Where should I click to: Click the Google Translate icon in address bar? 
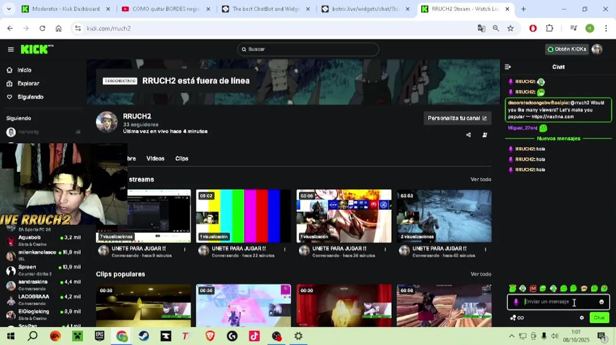click(x=481, y=28)
